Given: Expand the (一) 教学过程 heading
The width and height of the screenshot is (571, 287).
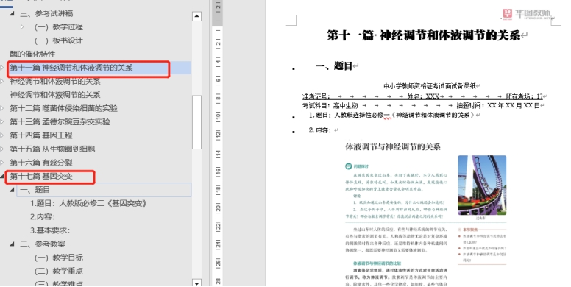Looking at the screenshot, I should (22, 27).
